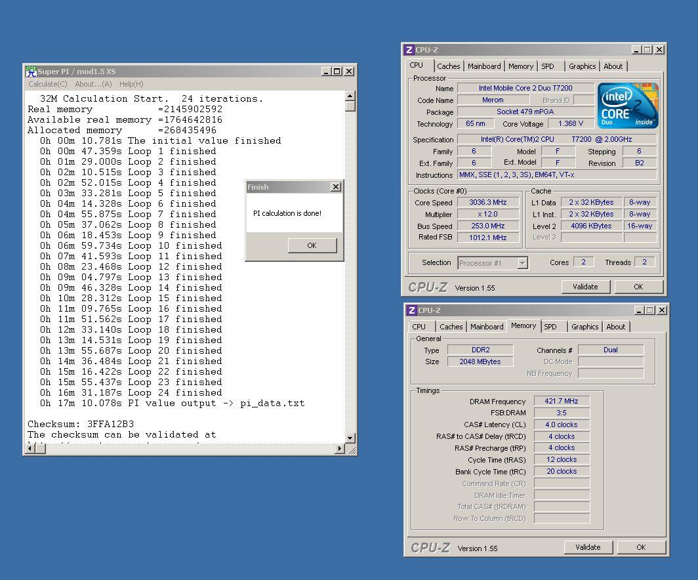
Task: Click the Level 2 cache value '4096 KBytes'
Action: point(591,226)
